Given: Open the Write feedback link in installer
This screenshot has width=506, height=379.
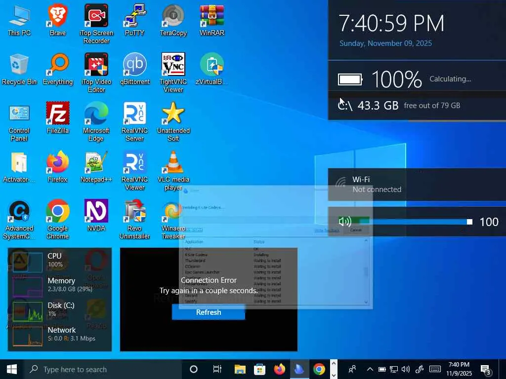Looking at the screenshot, I should (x=327, y=230).
